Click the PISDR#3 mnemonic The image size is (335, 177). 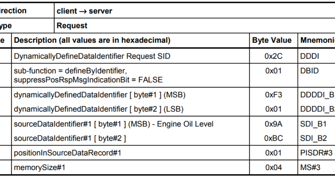click(316, 153)
